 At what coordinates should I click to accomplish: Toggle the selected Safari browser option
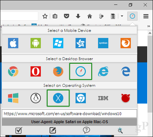(x=81, y=71)
